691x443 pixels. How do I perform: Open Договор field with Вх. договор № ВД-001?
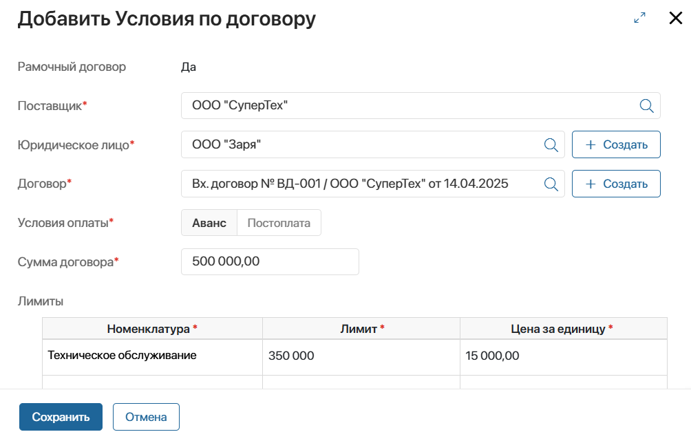click(361, 184)
